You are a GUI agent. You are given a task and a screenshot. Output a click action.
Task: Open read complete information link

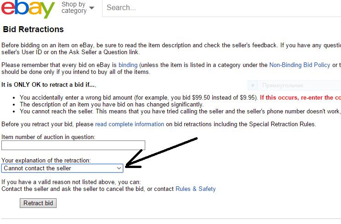click(130, 124)
